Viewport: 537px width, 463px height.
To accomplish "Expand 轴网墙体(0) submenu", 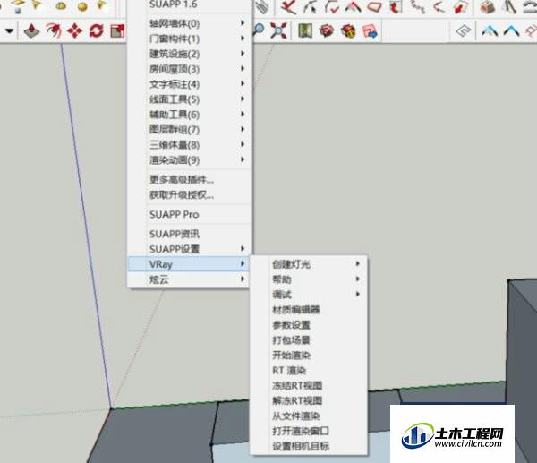I will point(190,23).
